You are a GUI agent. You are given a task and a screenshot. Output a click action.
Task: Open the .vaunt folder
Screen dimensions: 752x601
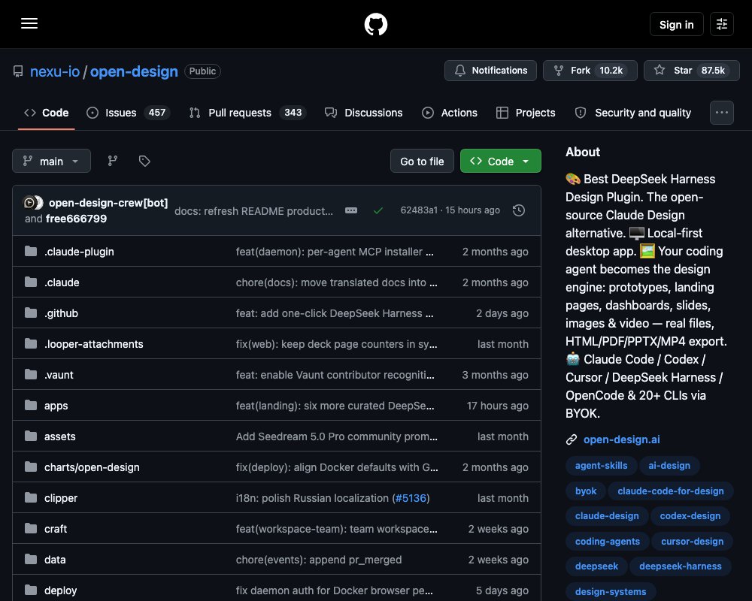tap(59, 375)
